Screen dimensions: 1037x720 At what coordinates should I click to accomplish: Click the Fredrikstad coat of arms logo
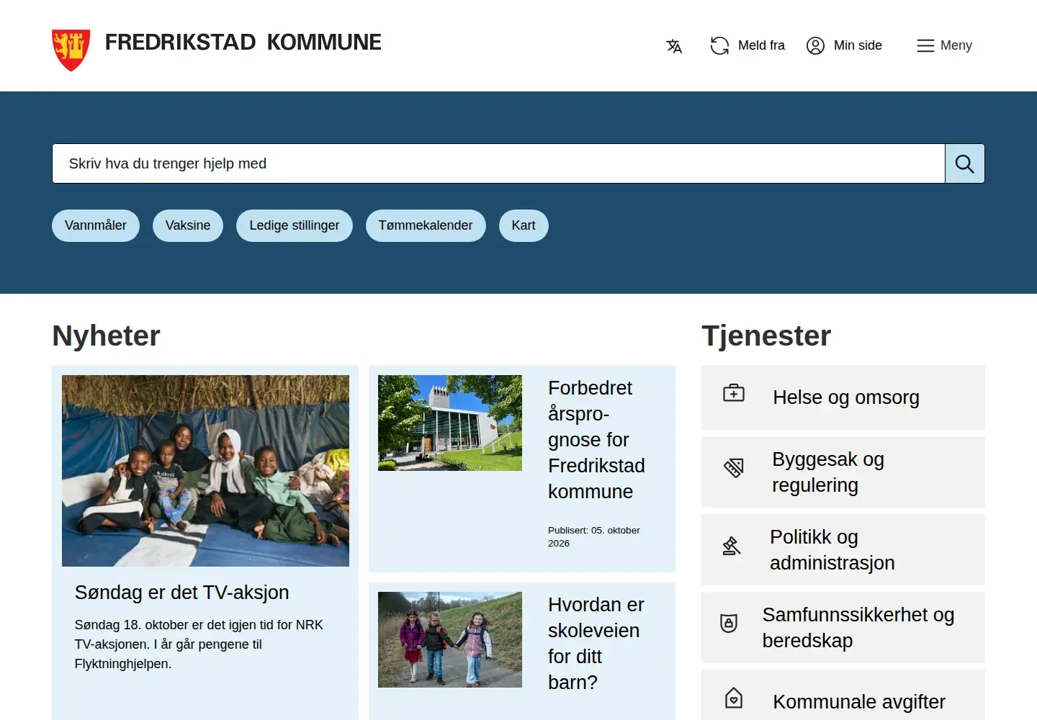(71, 50)
